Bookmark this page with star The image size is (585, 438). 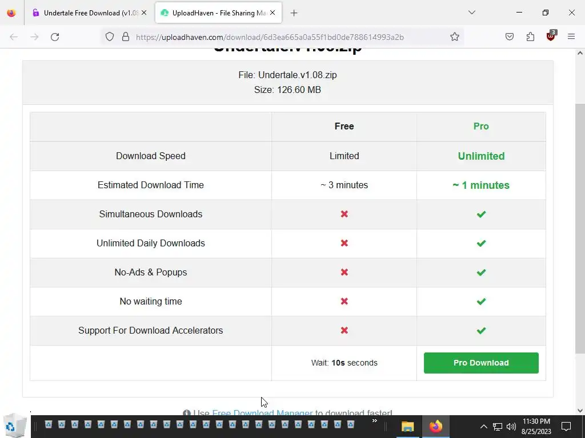click(x=454, y=36)
